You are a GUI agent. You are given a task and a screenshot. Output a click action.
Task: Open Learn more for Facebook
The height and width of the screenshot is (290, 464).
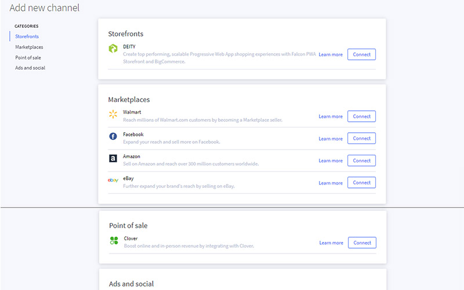[x=331, y=139]
